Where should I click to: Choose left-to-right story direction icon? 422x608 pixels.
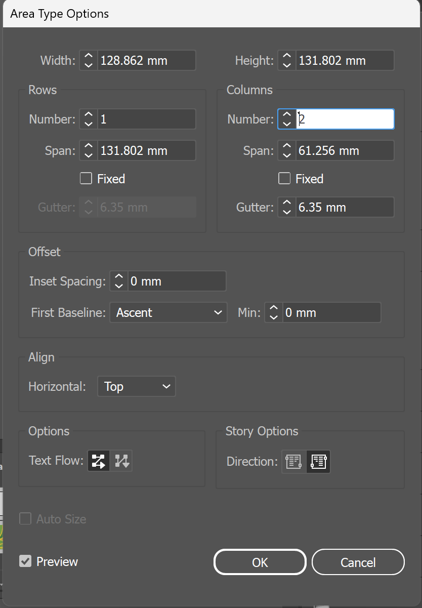[x=294, y=462]
